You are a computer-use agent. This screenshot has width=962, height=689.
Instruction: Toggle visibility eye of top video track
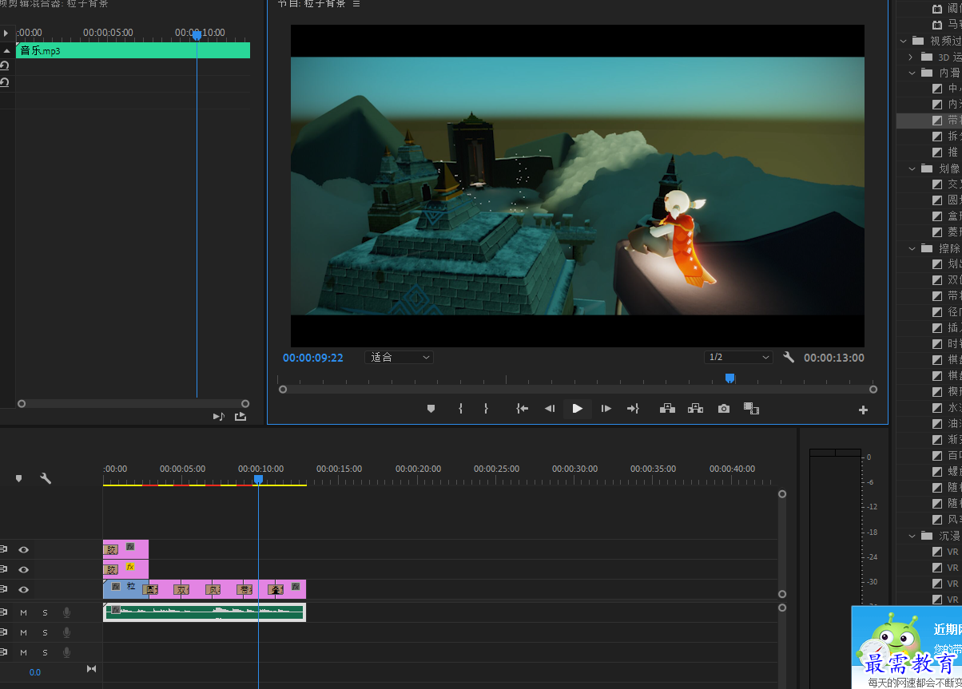point(24,549)
